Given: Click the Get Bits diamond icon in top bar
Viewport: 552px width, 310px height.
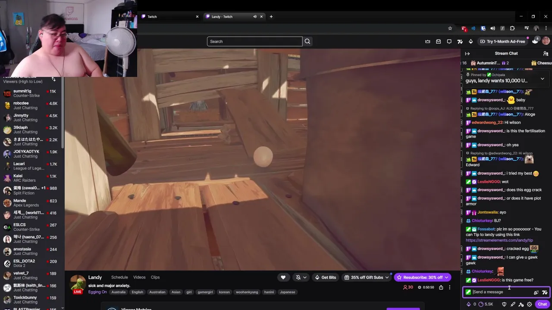Looking at the screenshot, I should pyautogui.click(x=471, y=41).
